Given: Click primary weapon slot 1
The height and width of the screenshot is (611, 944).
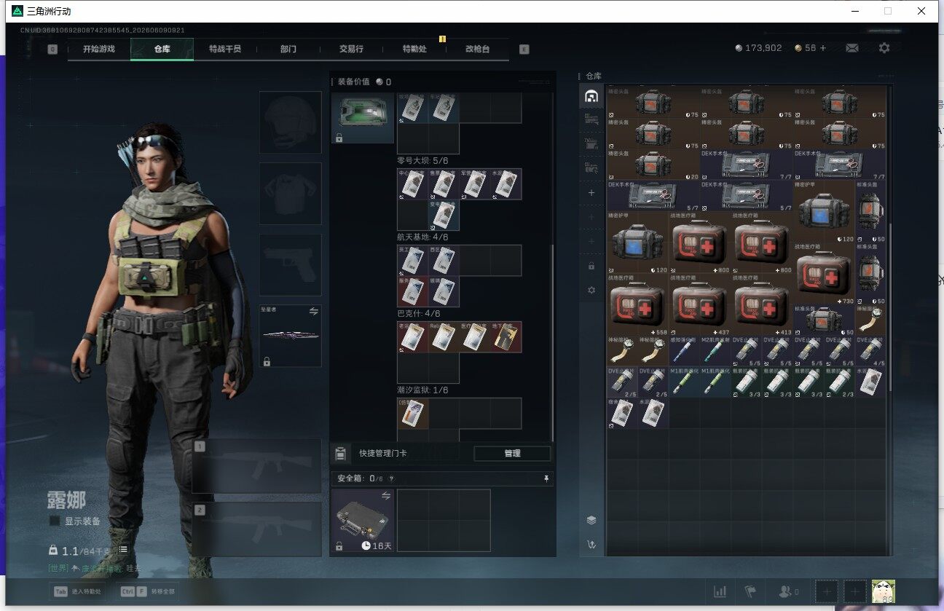Looking at the screenshot, I should coord(257,466).
